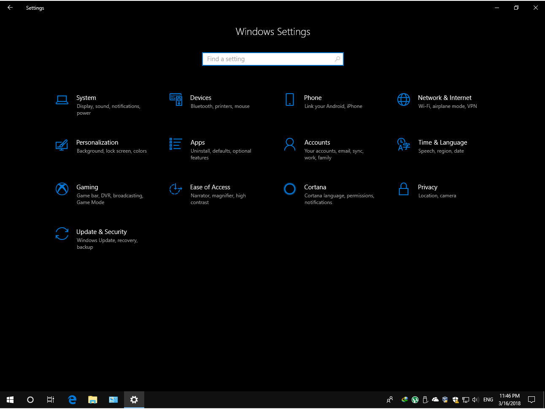Open Cortana from the taskbar
The image size is (545, 409).
click(30, 400)
